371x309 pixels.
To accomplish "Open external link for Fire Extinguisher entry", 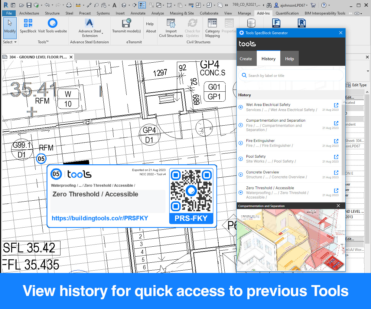I will (x=336, y=141).
